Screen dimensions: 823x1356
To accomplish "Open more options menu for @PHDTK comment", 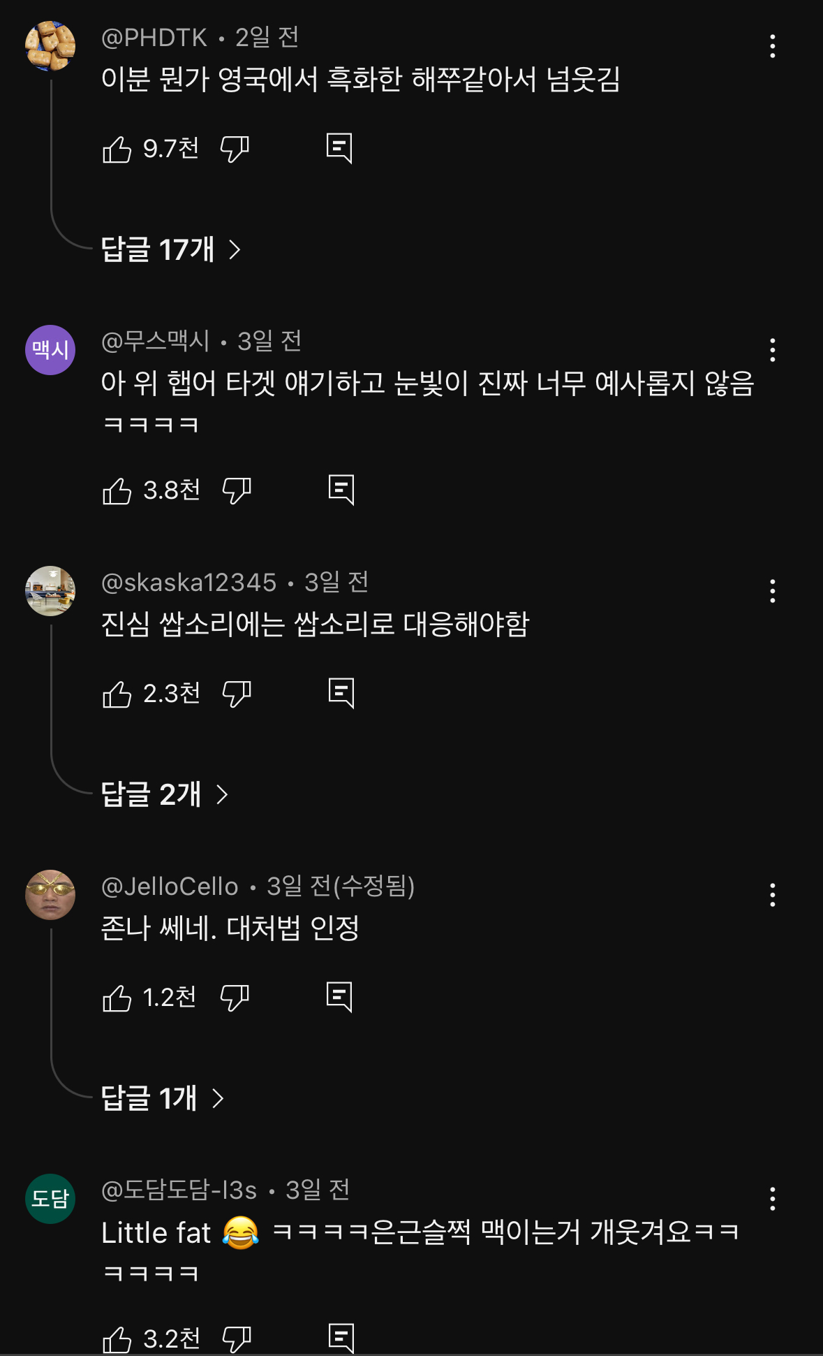I will 772,46.
